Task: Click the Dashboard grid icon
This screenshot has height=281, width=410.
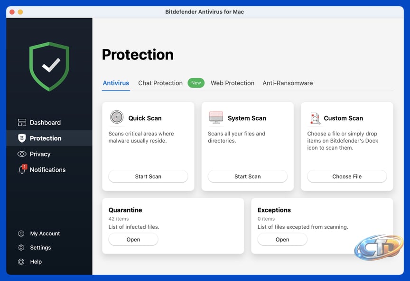Action: click(22, 123)
